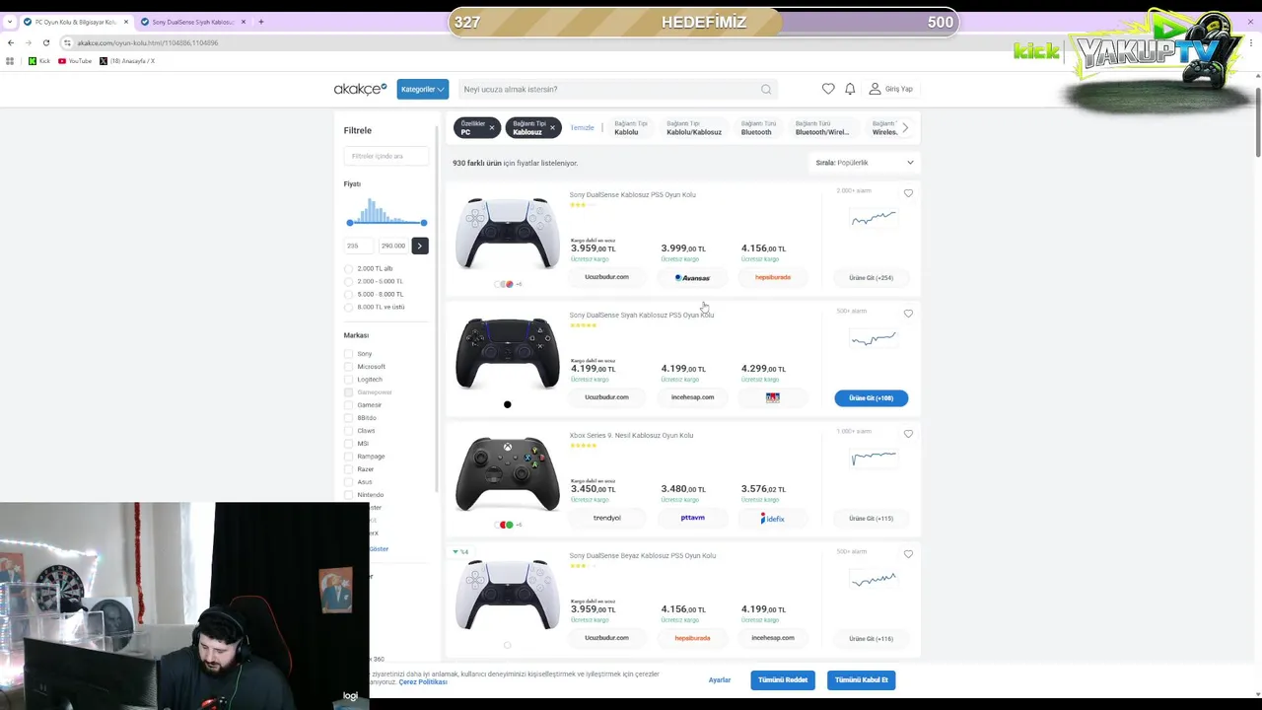
Task: Open the cookie Ayarlar link
Action: pos(720,680)
